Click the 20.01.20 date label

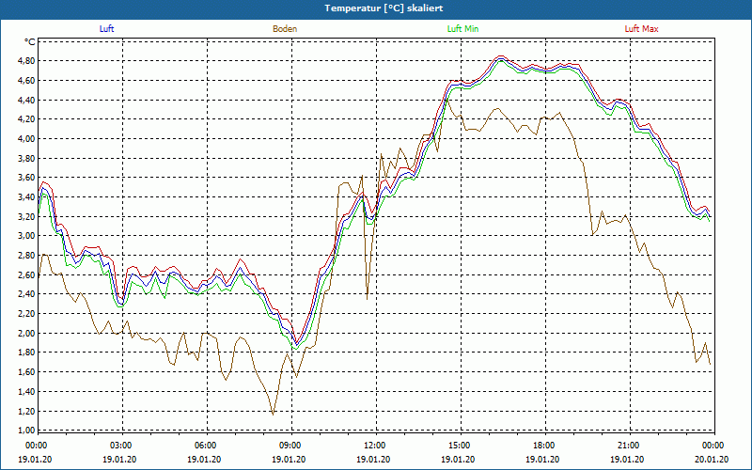click(712, 460)
